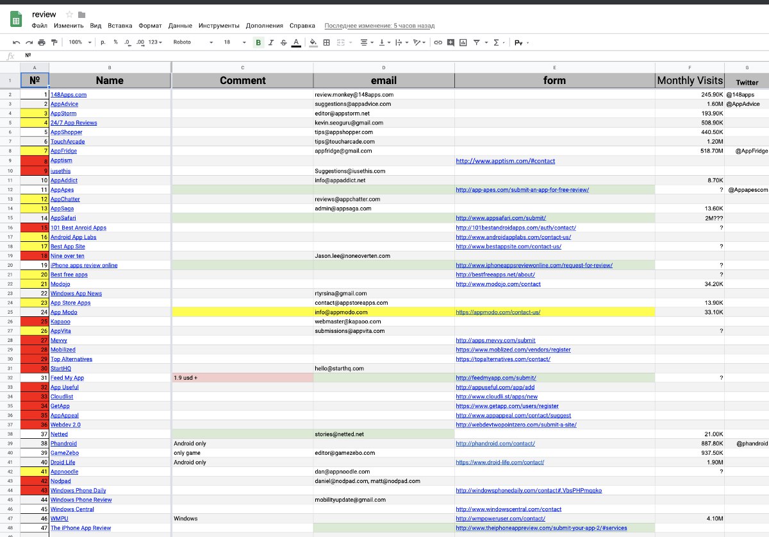Open the appmodo.com contact-us URL
769x537 pixels.
(498, 312)
